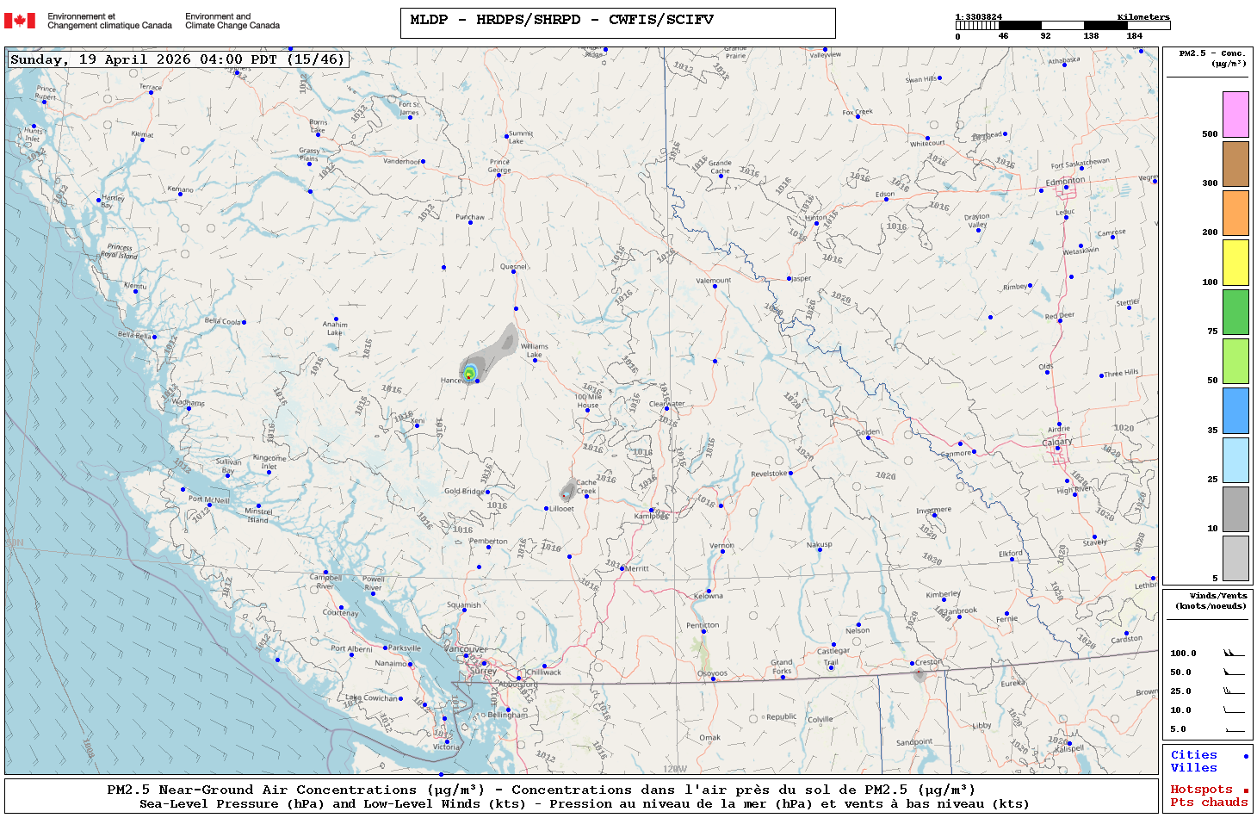Click the Vancouver city label on the map
The image size is (1257, 818).
(x=465, y=649)
